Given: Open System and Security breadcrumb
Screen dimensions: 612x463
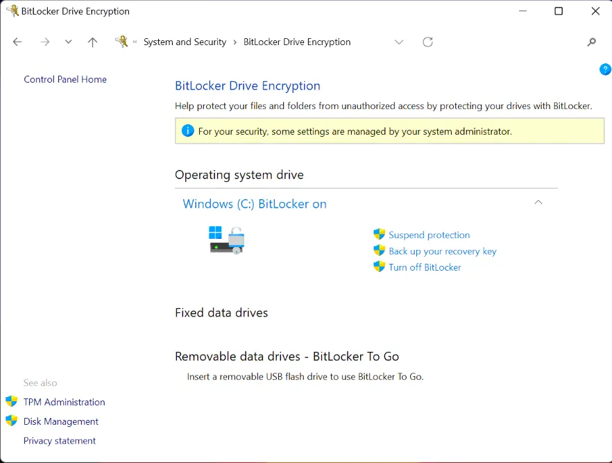Looking at the screenshot, I should point(185,42).
